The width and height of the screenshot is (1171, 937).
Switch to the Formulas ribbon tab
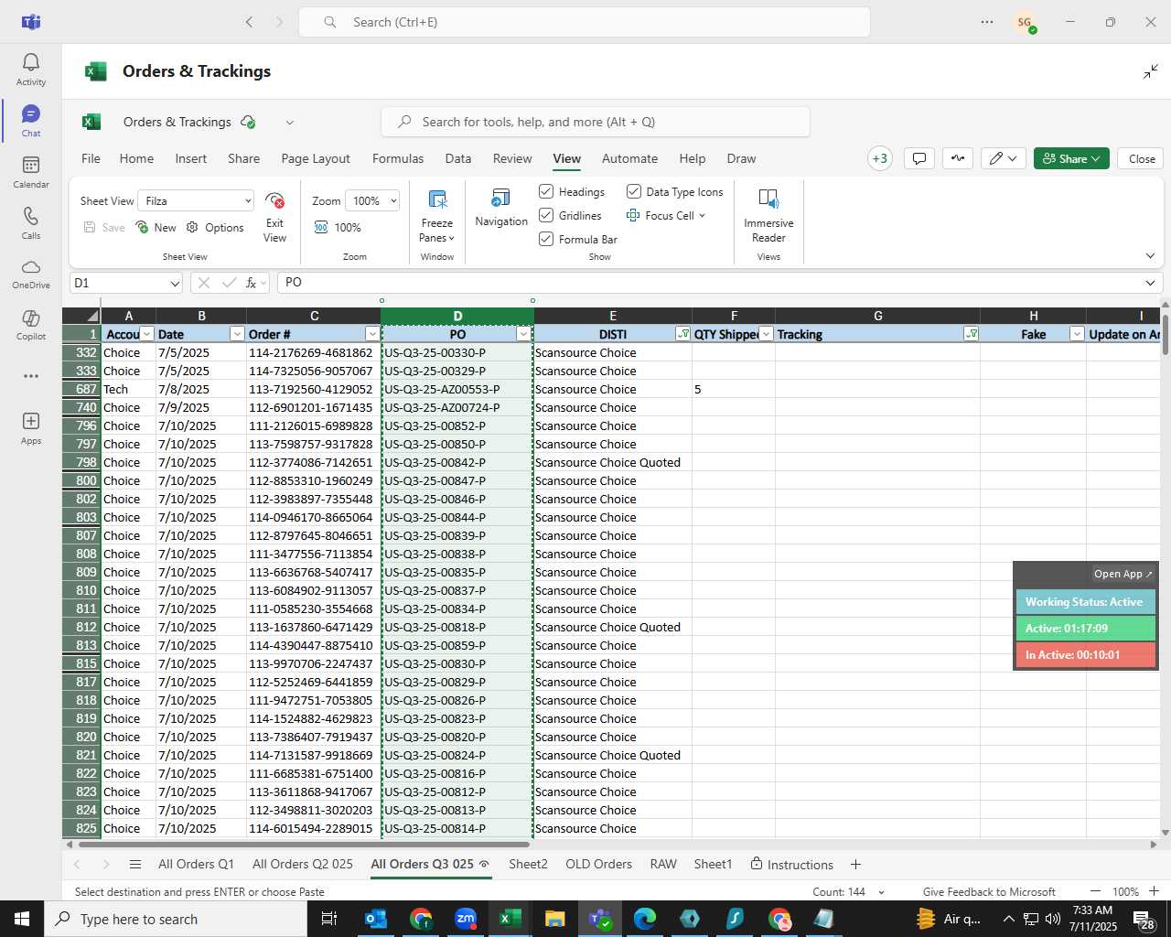click(398, 158)
